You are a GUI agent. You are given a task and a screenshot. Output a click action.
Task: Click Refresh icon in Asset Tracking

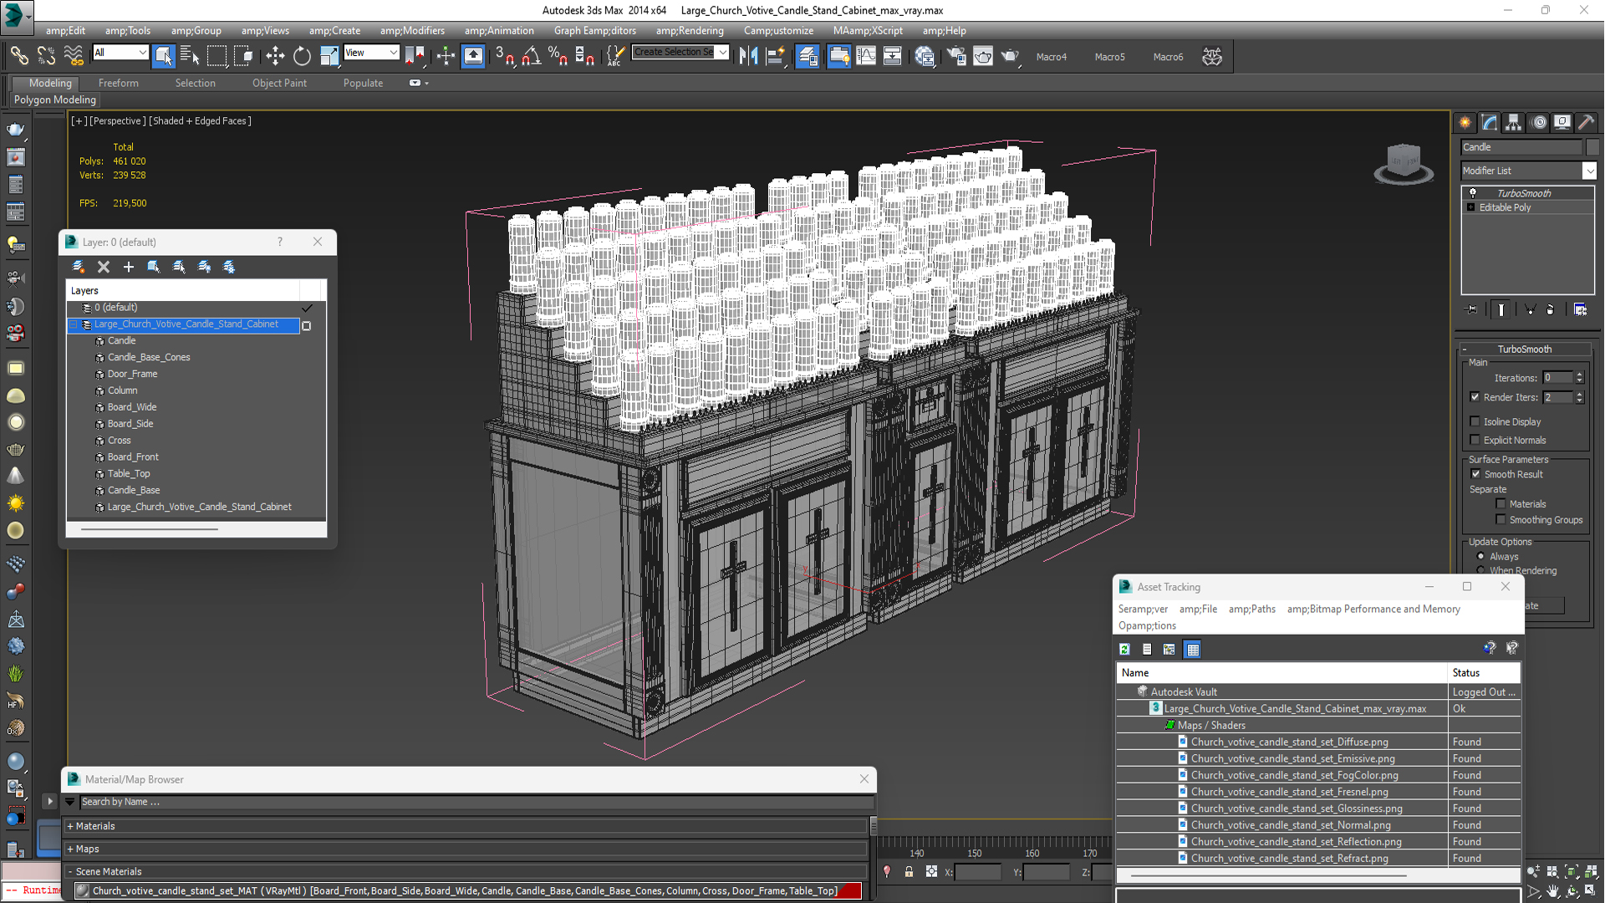1125,649
